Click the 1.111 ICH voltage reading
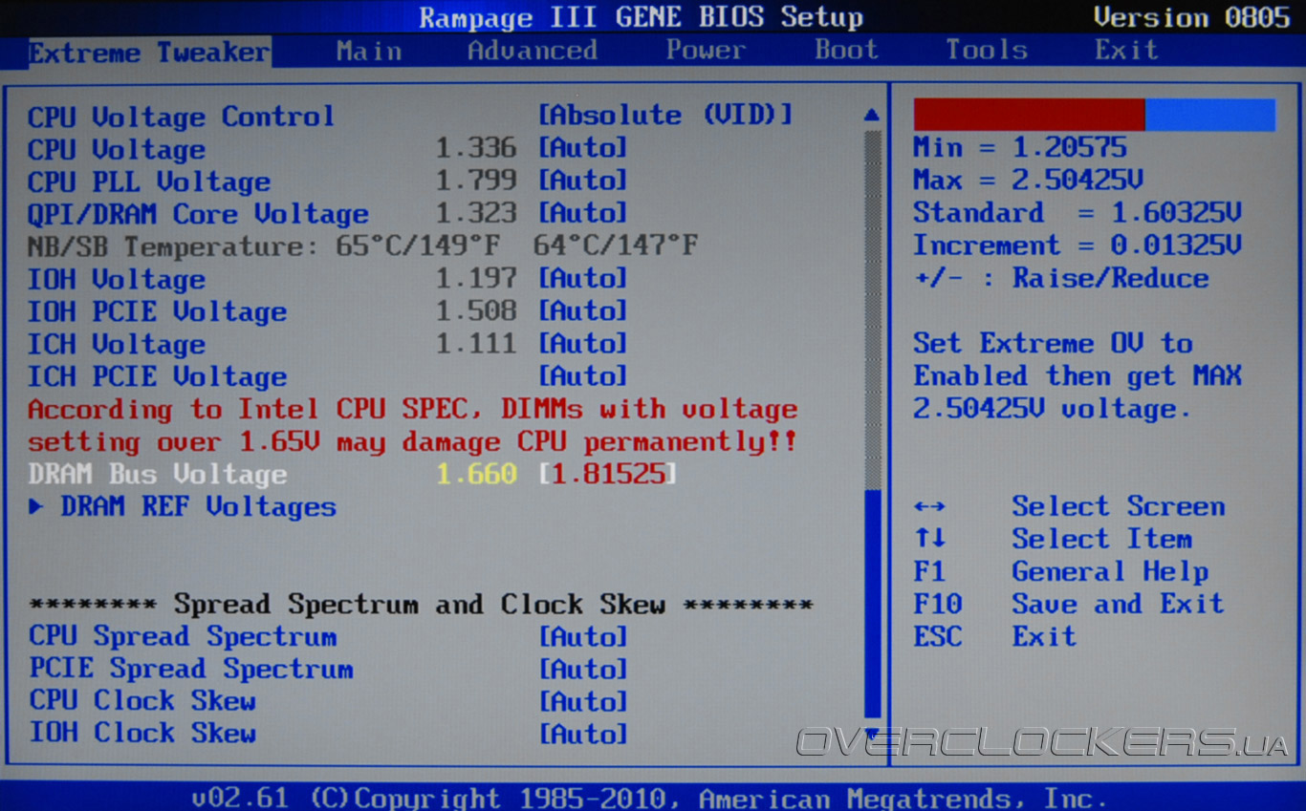Image resolution: width=1306 pixels, height=811 pixels. (x=476, y=343)
